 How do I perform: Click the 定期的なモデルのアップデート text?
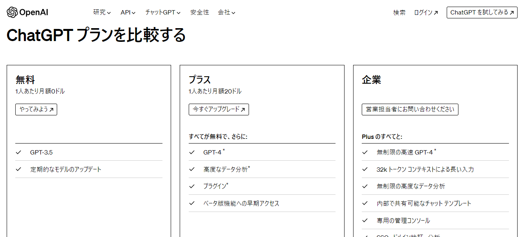66,169
